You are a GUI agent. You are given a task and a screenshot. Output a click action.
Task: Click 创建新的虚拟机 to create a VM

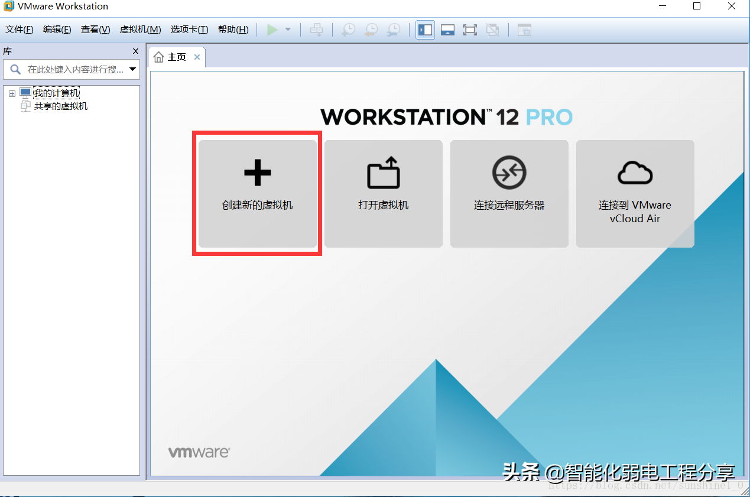[257, 194]
